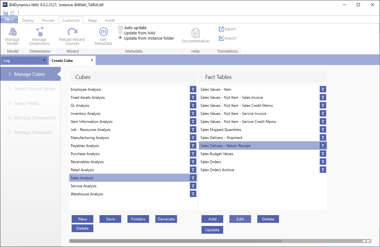This screenshot has height=247, width=380.
Task: Click the T icon for GL Analysis
Action: point(193,106)
